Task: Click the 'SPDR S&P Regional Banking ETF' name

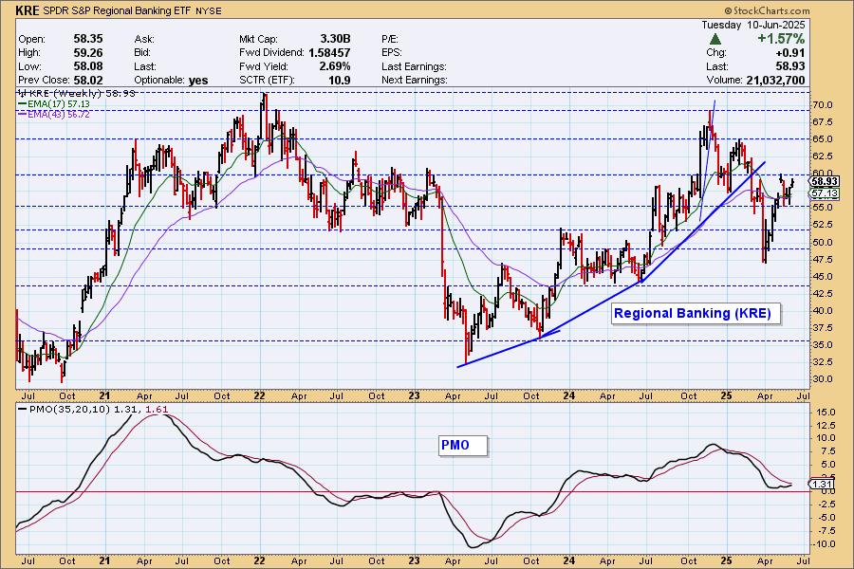Action: click(117, 10)
